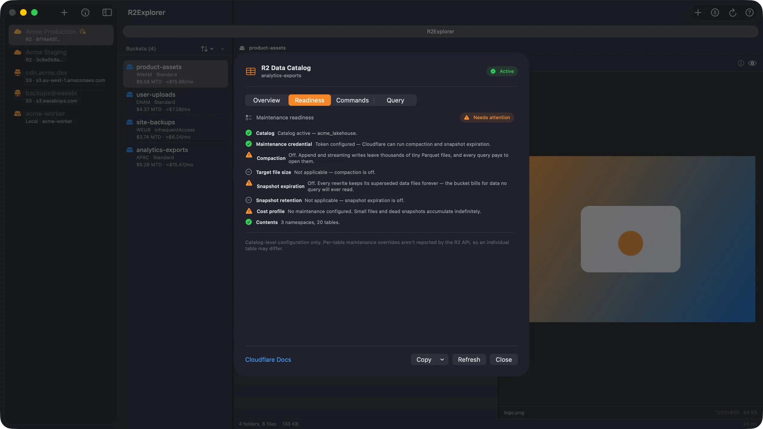Click the Snapshot expiration warning triangle icon

click(x=249, y=183)
